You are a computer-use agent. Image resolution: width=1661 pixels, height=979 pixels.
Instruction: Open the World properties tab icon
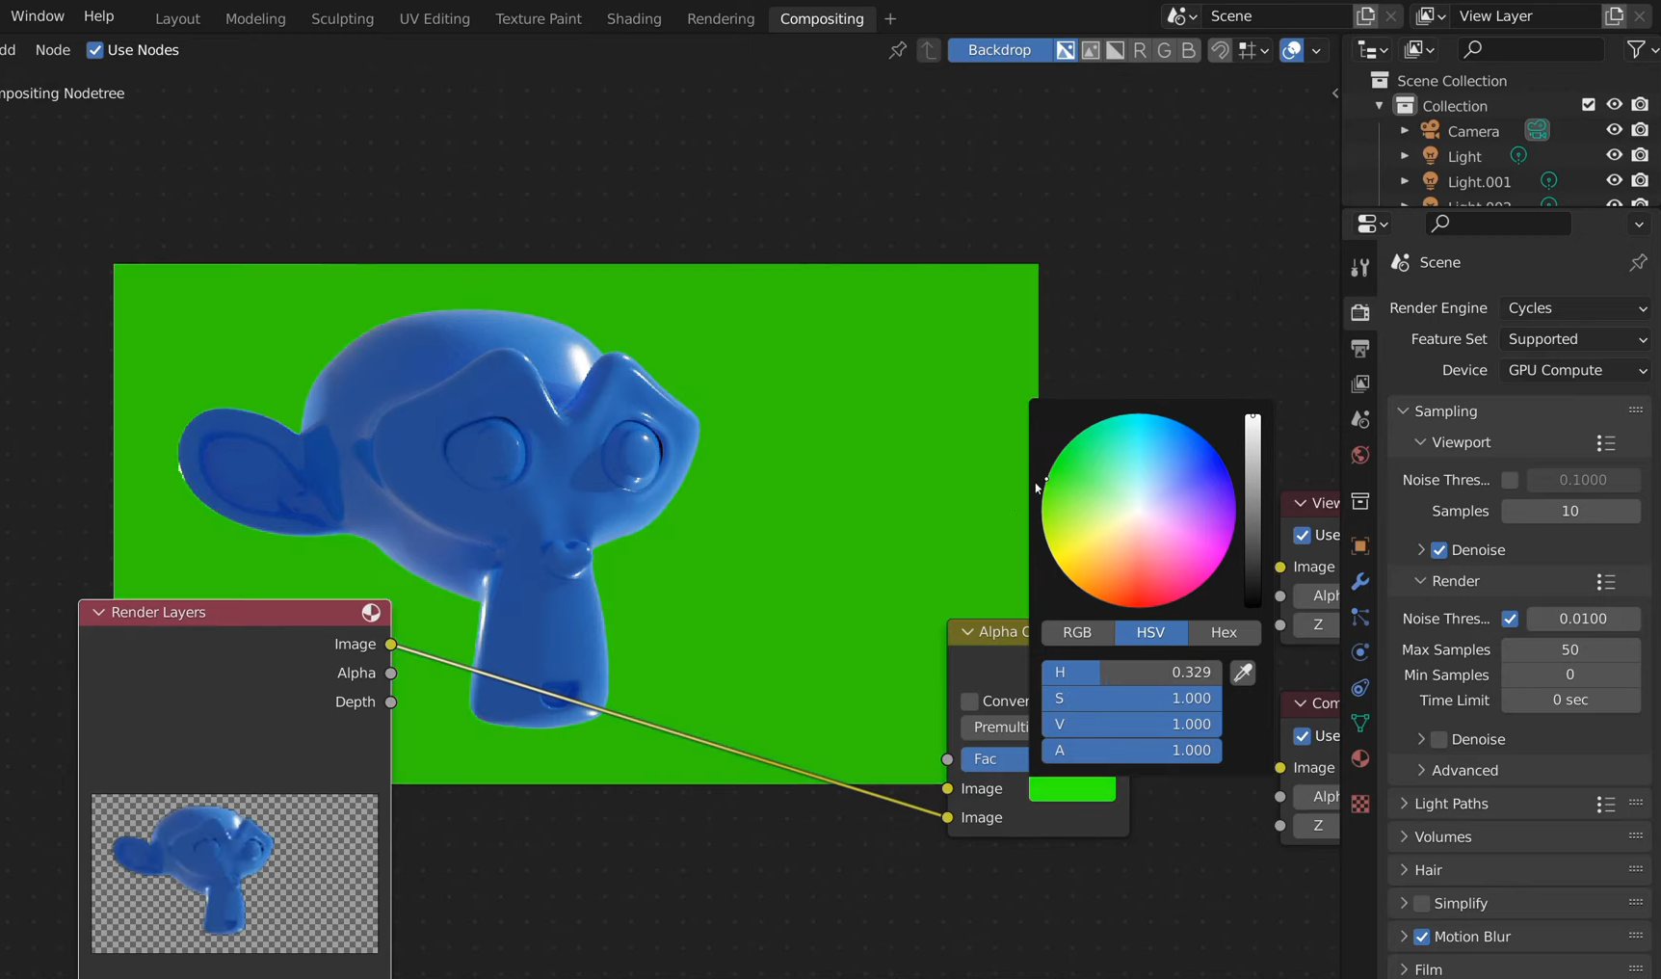click(1359, 455)
